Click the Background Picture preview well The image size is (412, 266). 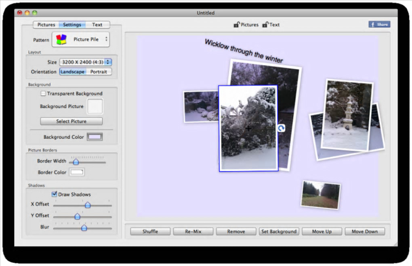[x=95, y=106]
